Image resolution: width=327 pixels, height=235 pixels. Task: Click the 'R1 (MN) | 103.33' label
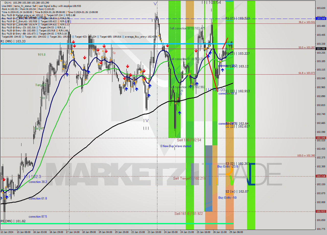coord(13,41)
